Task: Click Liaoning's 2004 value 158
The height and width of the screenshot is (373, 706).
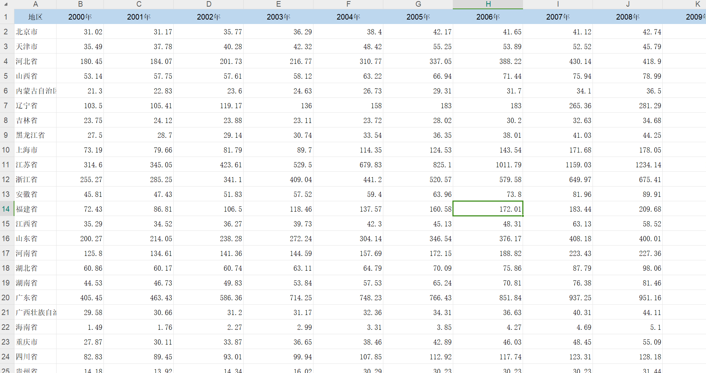Action: coord(349,106)
